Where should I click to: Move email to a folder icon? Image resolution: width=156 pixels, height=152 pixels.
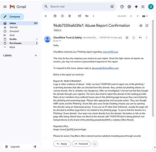(x=87, y=16)
